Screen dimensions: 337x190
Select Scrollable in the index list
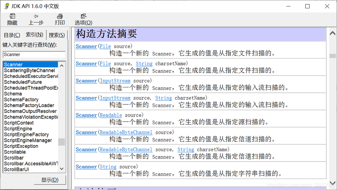[x=30, y=152]
